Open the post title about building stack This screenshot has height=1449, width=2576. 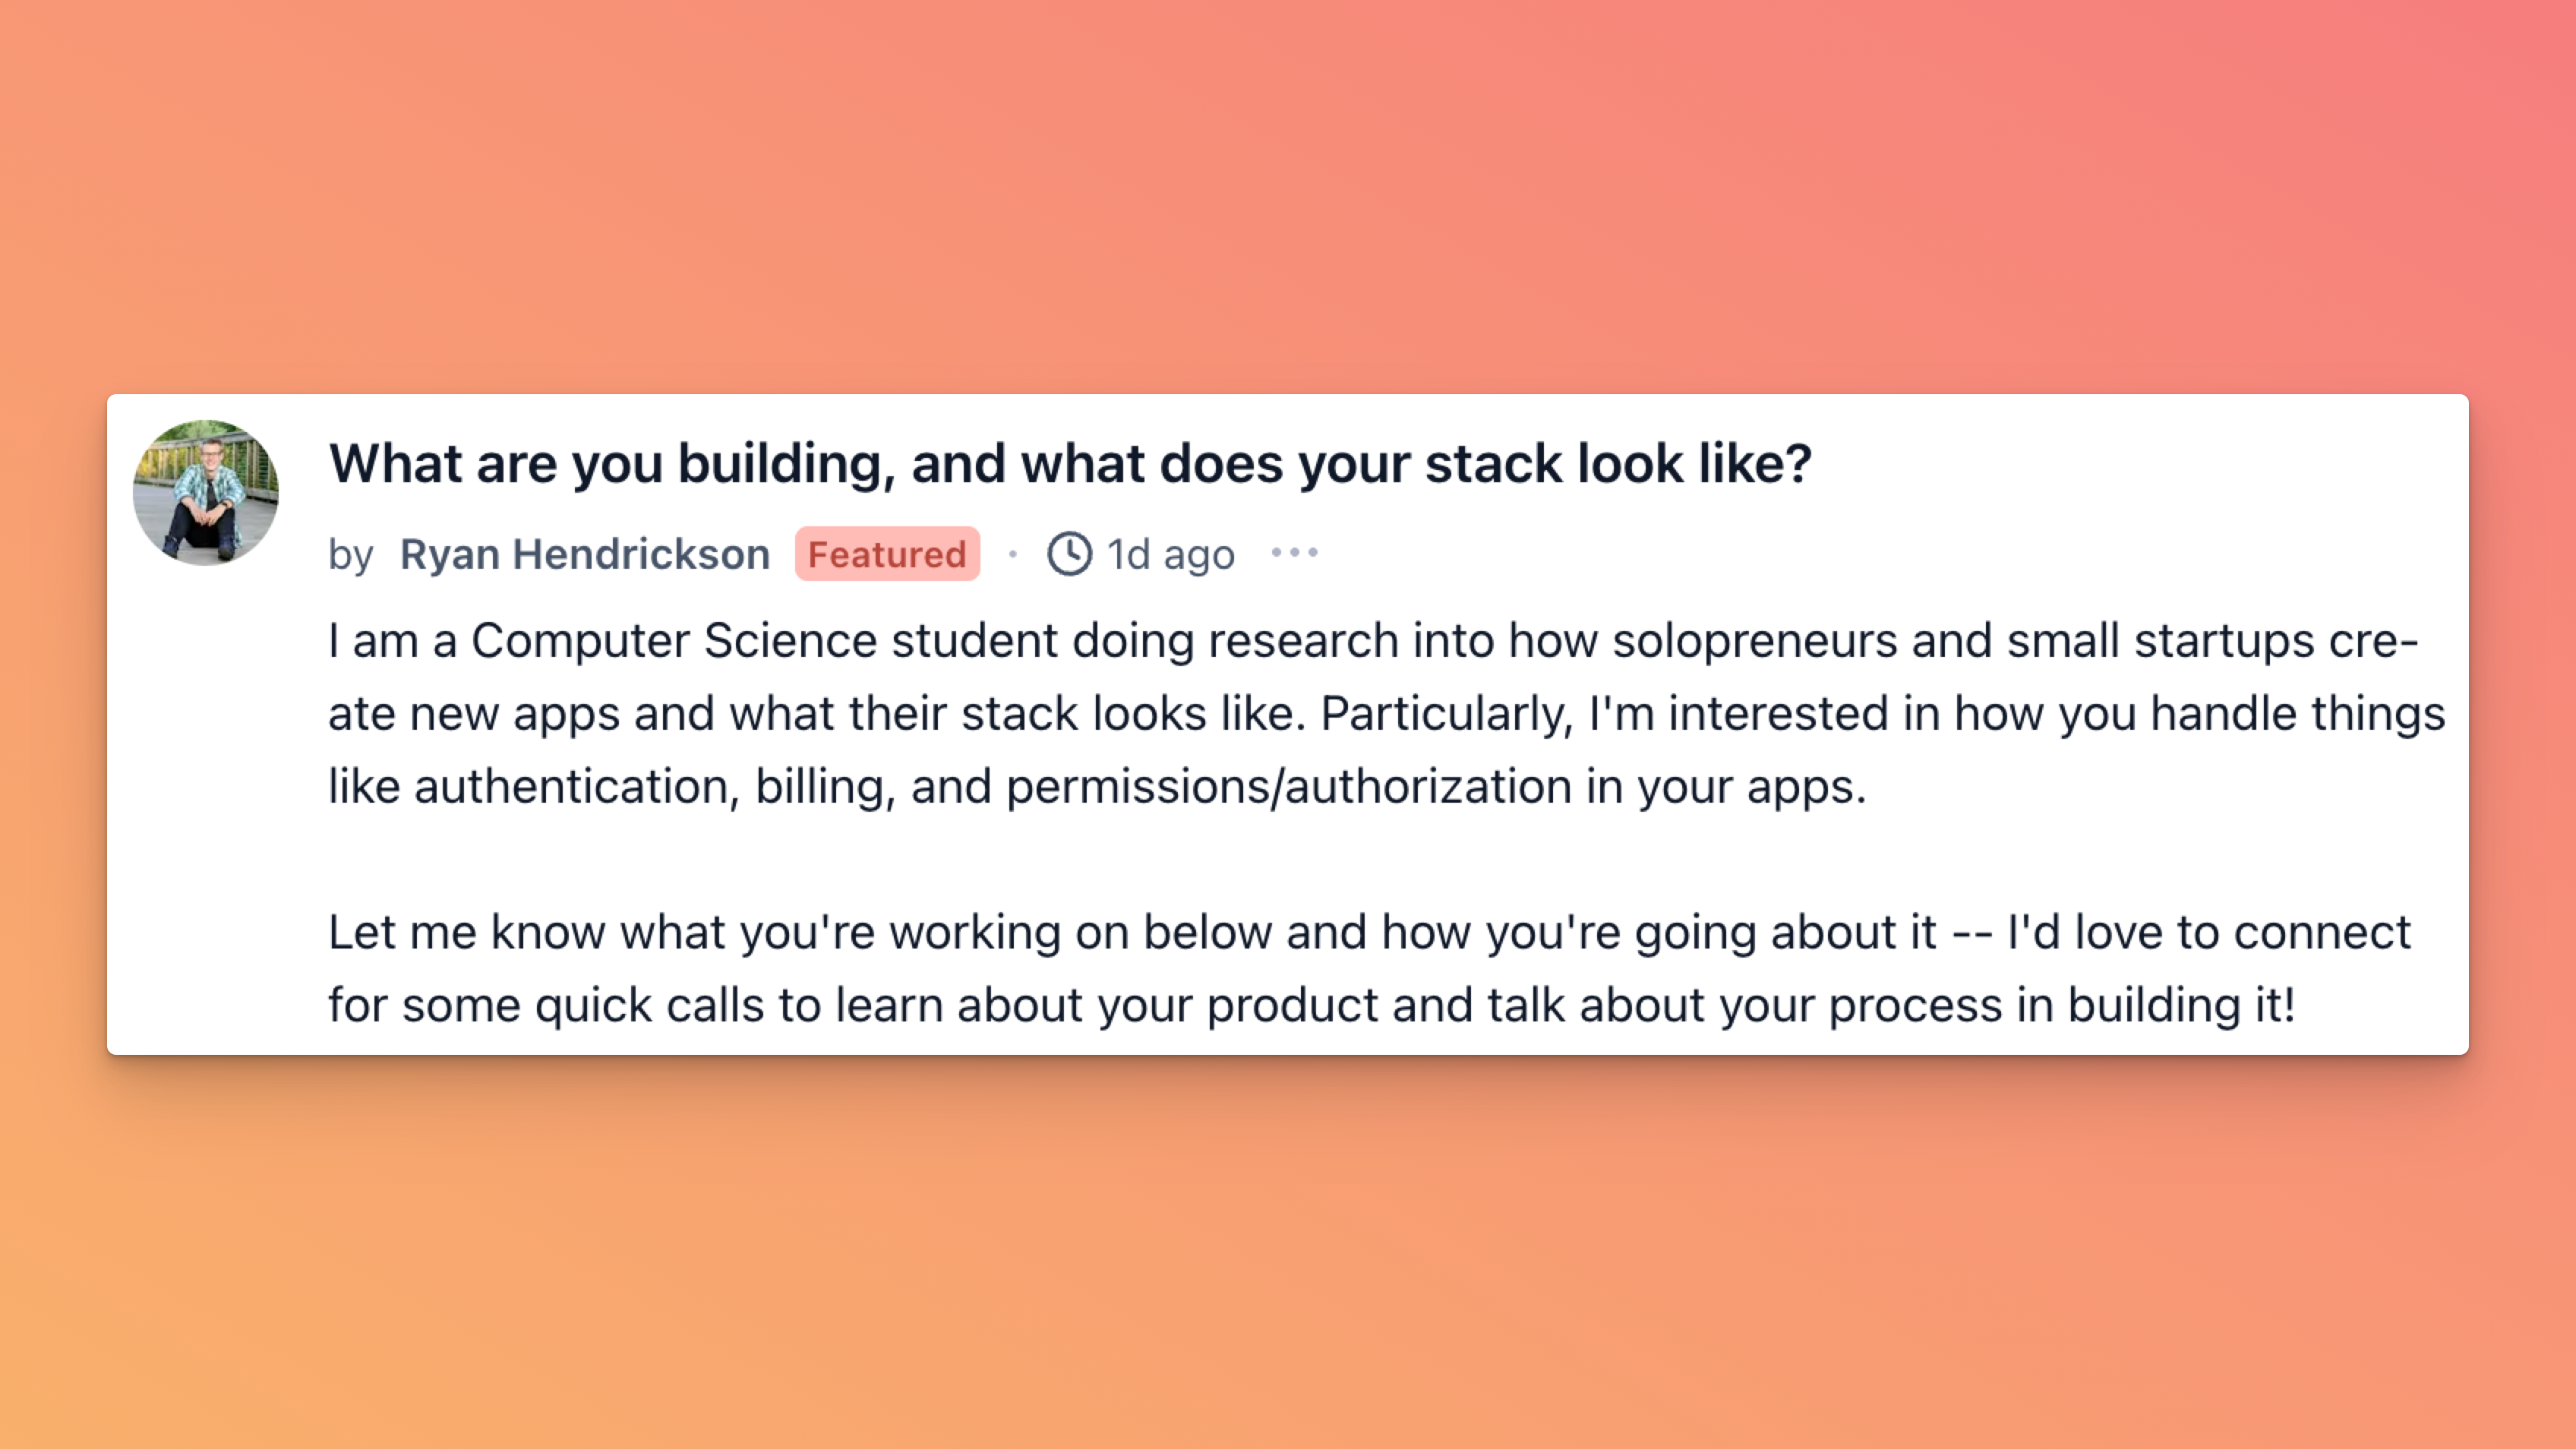click(x=1070, y=463)
